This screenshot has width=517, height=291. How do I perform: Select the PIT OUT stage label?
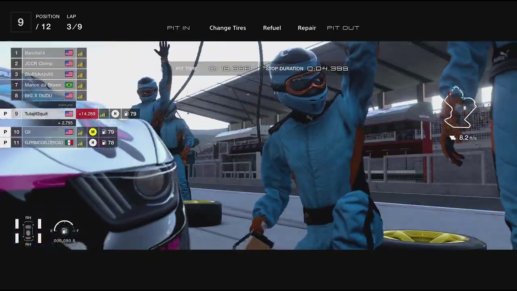point(343,28)
